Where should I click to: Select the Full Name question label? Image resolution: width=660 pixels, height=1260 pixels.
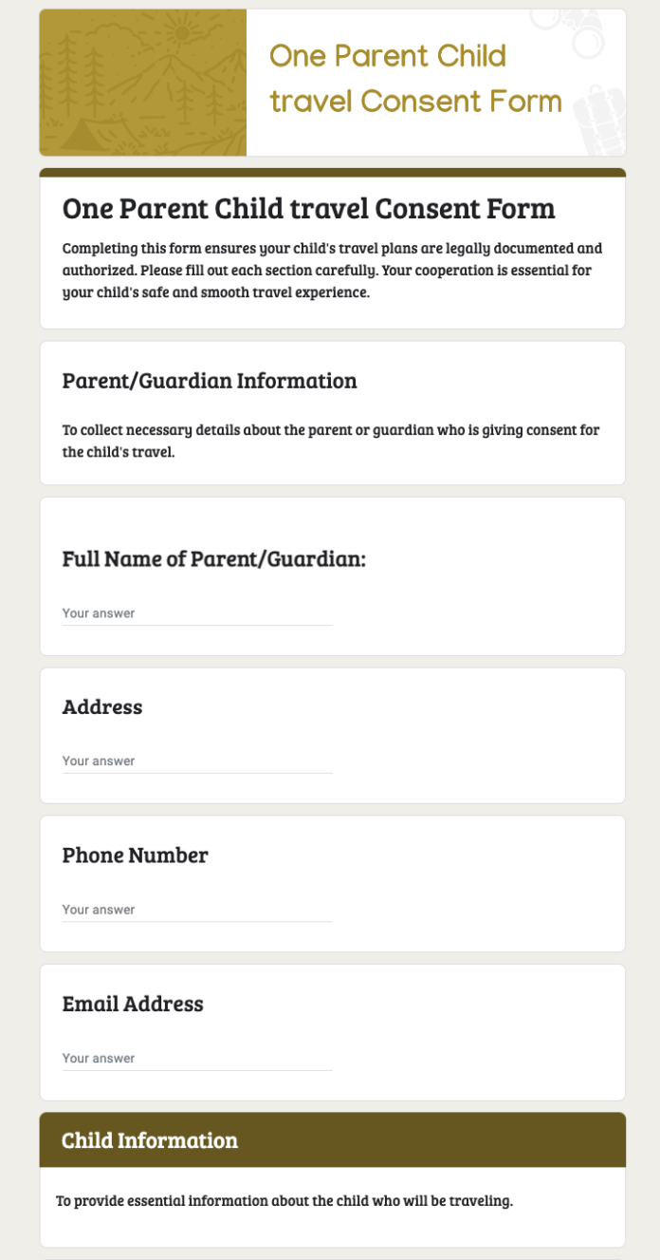[214, 559]
